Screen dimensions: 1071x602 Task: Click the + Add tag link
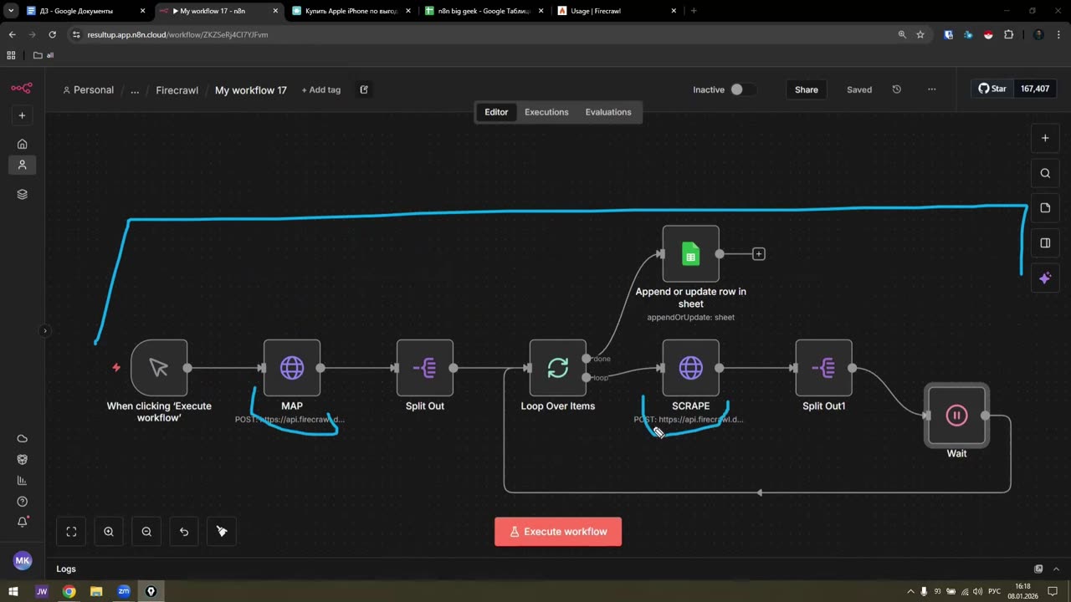(x=321, y=90)
